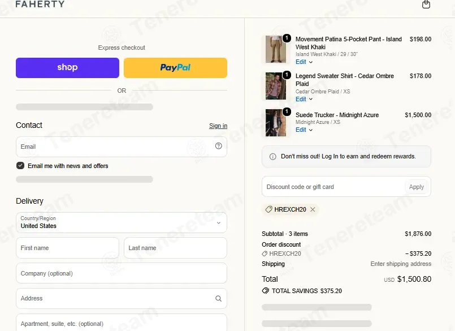Expand Edit for Movement Patina Pant

coord(304,62)
